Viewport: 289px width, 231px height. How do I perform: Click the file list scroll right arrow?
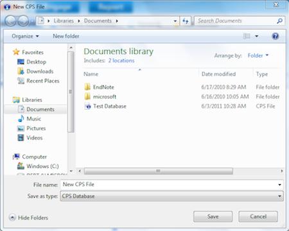pyautogui.click(x=282, y=171)
